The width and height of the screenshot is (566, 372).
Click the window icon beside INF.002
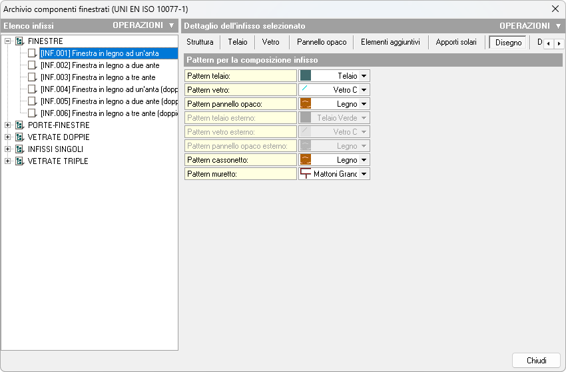(x=32, y=65)
